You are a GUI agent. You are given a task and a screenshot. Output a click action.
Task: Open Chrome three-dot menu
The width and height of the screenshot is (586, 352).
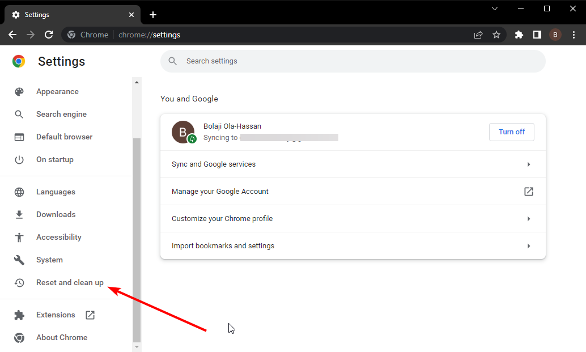[x=574, y=35]
